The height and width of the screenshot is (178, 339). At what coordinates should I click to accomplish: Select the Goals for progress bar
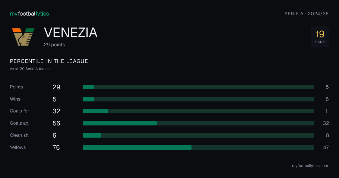(x=198, y=111)
